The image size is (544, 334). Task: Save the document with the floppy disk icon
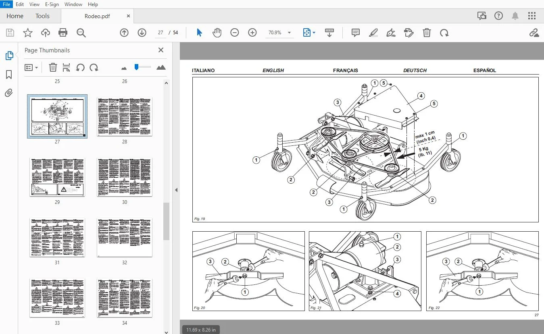10,33
